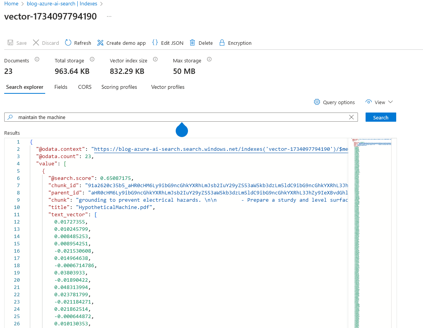This screenshot has height=328, width=423.
Task: Click vector value -0.021530608
Action: 73,251
